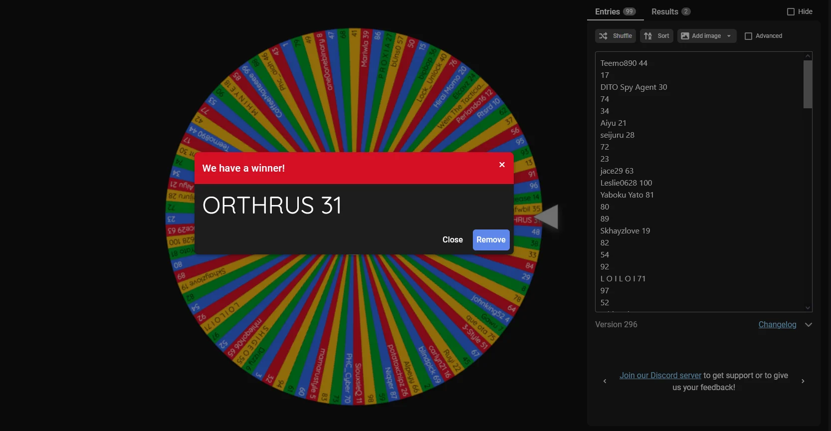The height and width of the screenshot is (431, 831).
Task: Click the 'seijuru 28' entry line
Action: pos(617,135)
